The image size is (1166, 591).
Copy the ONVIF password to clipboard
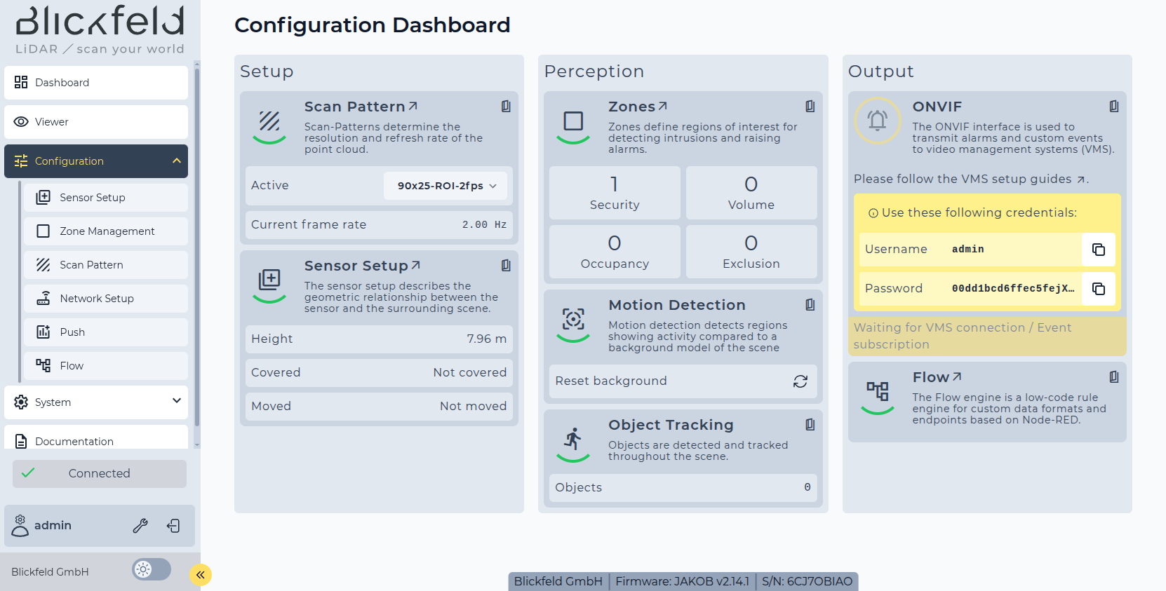[x=1098, y=289]
